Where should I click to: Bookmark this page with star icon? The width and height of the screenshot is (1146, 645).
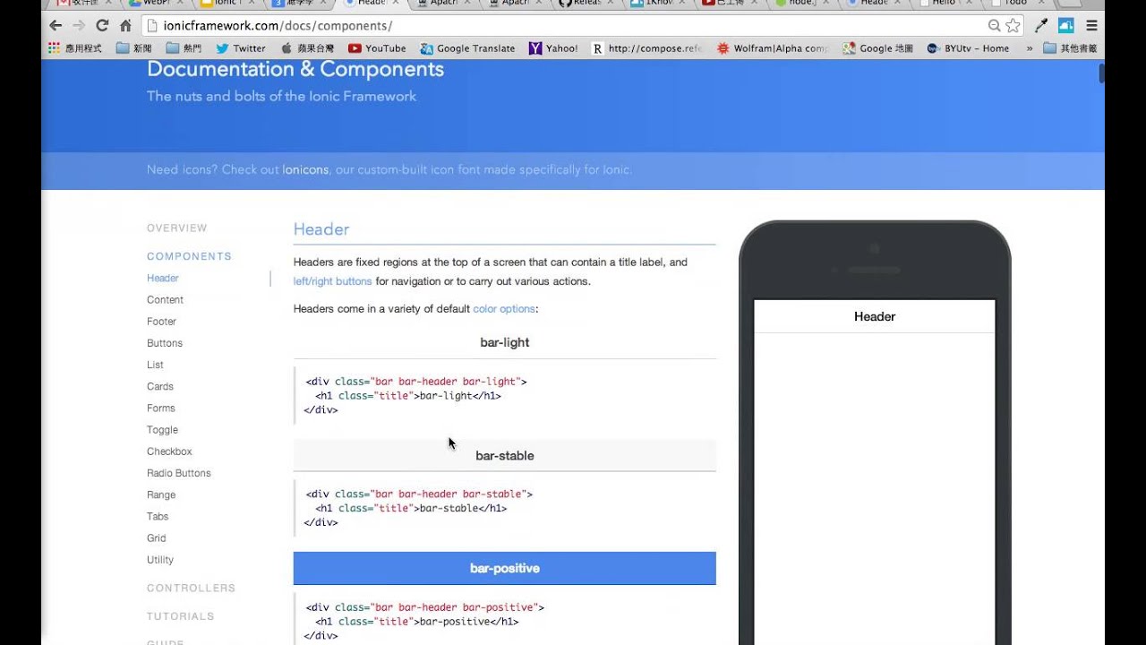click(1013, 26)
